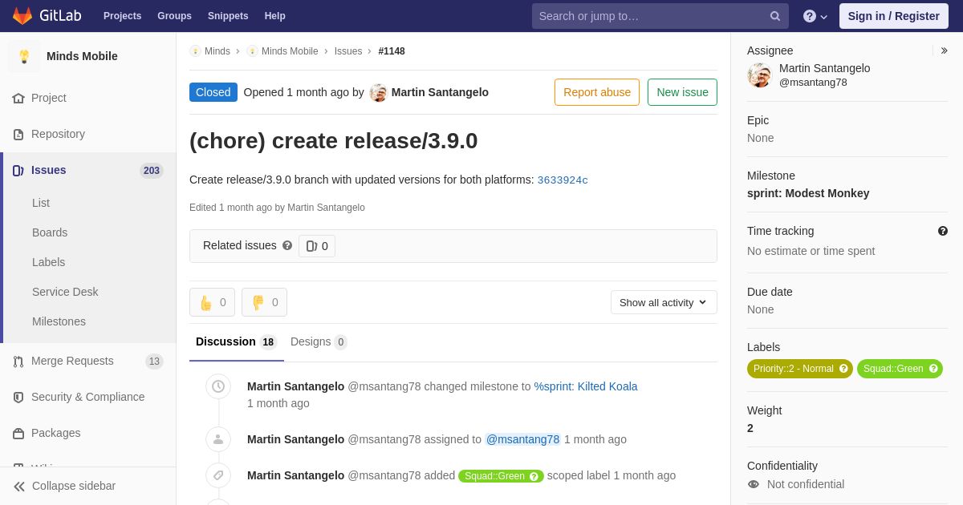
Task: Collapse the right sidebar with double chevron
Action: (x=945, y=50)
